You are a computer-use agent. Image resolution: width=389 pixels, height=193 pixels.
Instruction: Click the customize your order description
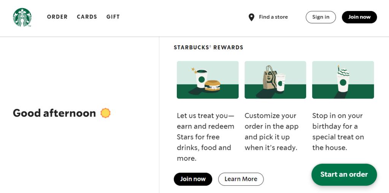coord(272,132)
